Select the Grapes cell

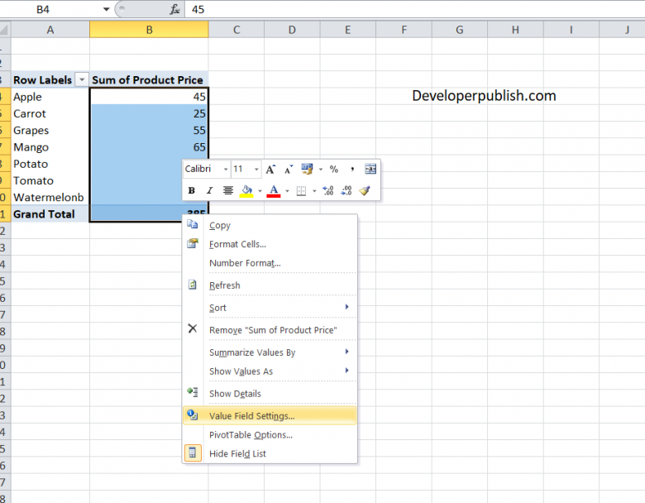50,131
